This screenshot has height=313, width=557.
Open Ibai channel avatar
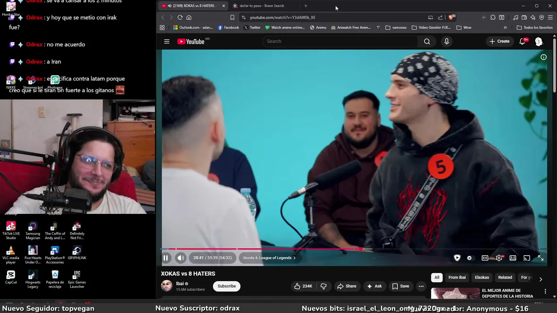pos(167,286)
